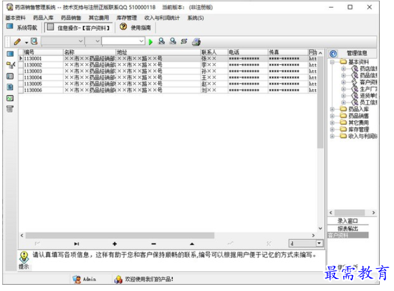Image resolution: width=394 pixels, height=291 pixels.
Task: Click the 系统导航 blue monitor icon
Action: [10, 26]
